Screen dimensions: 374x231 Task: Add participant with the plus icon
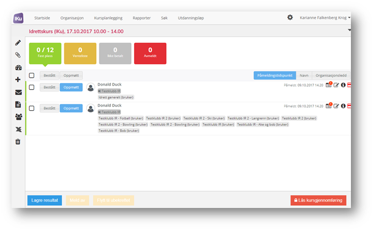pyautogui.click(x=18, y=80)
